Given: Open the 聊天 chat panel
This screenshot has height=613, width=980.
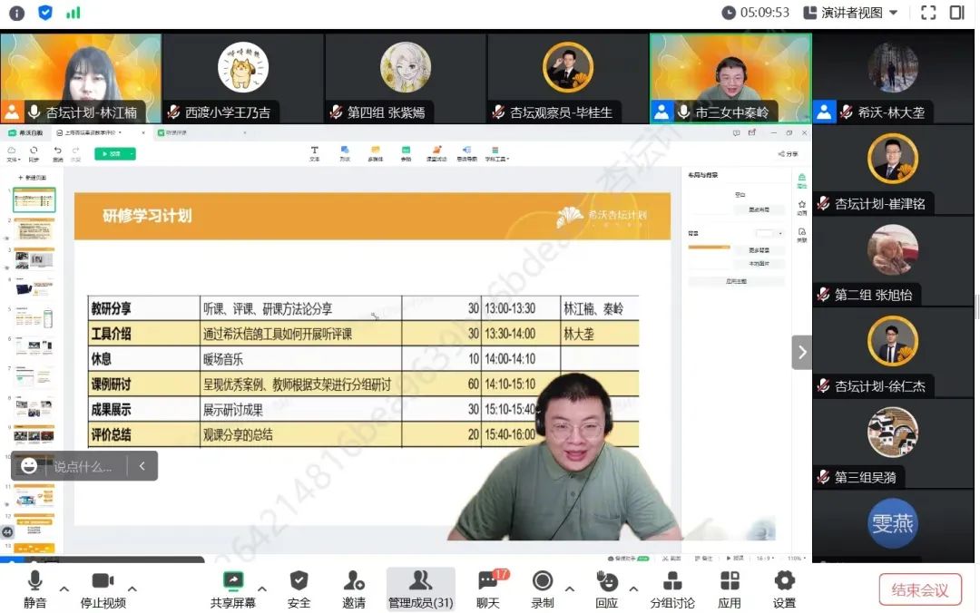Looking at the screenshot, I should (488, 589).
